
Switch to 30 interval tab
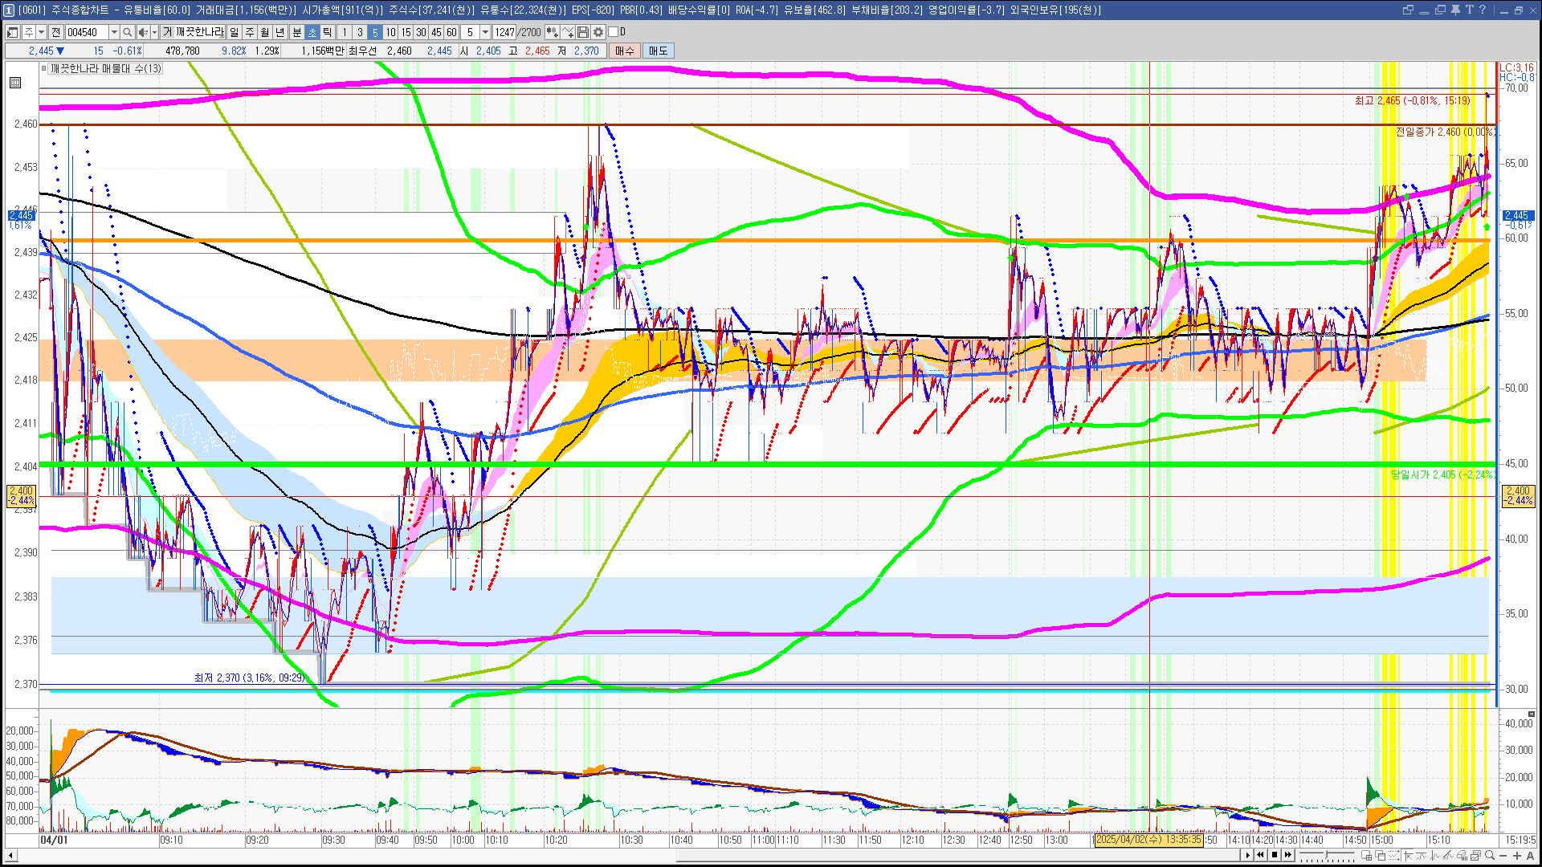(421, 32)
